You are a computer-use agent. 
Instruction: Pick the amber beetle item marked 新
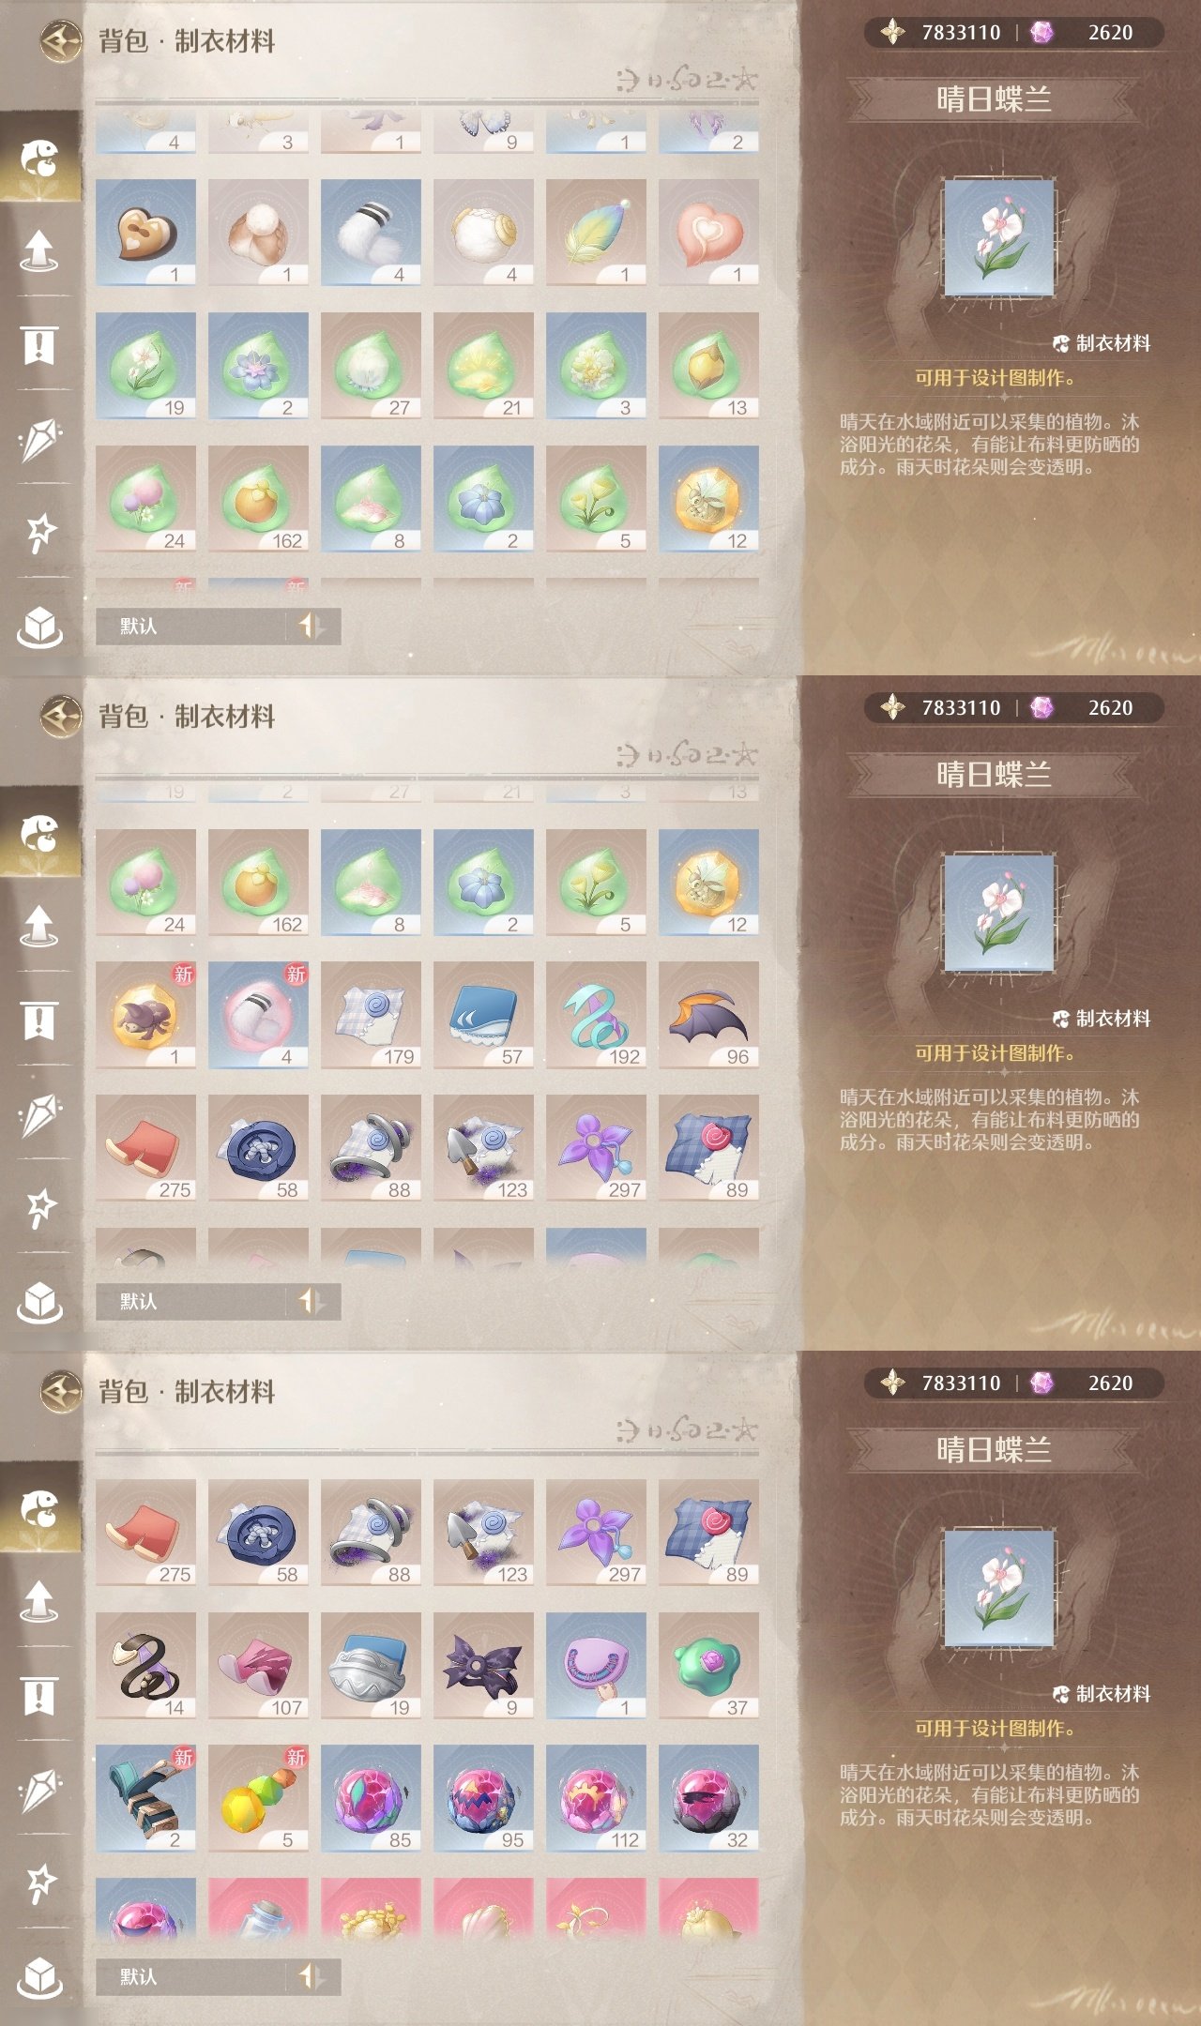[x=145, y=1015]
